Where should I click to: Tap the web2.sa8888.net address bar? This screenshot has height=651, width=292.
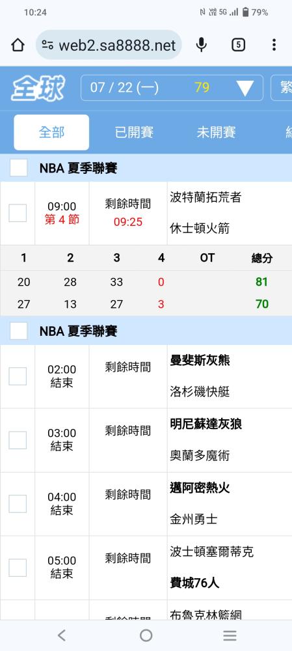coord(109,45)
